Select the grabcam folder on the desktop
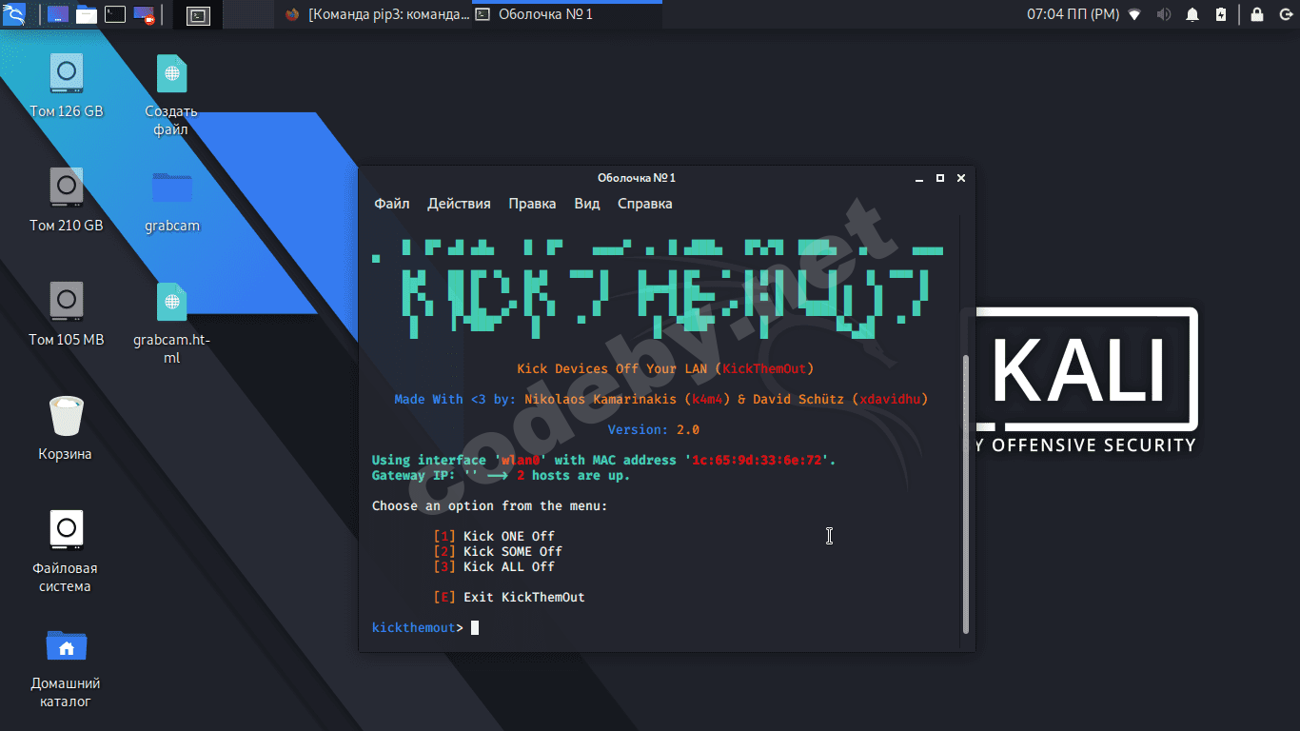 pyautogui.click(x=172, y=201)
